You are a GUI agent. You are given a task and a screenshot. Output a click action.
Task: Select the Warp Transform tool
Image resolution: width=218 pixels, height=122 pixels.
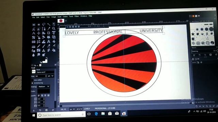click(x=44, y=42)
